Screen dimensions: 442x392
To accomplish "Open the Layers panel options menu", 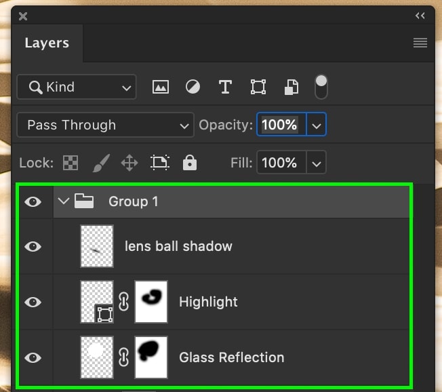I will coord(420,43).
